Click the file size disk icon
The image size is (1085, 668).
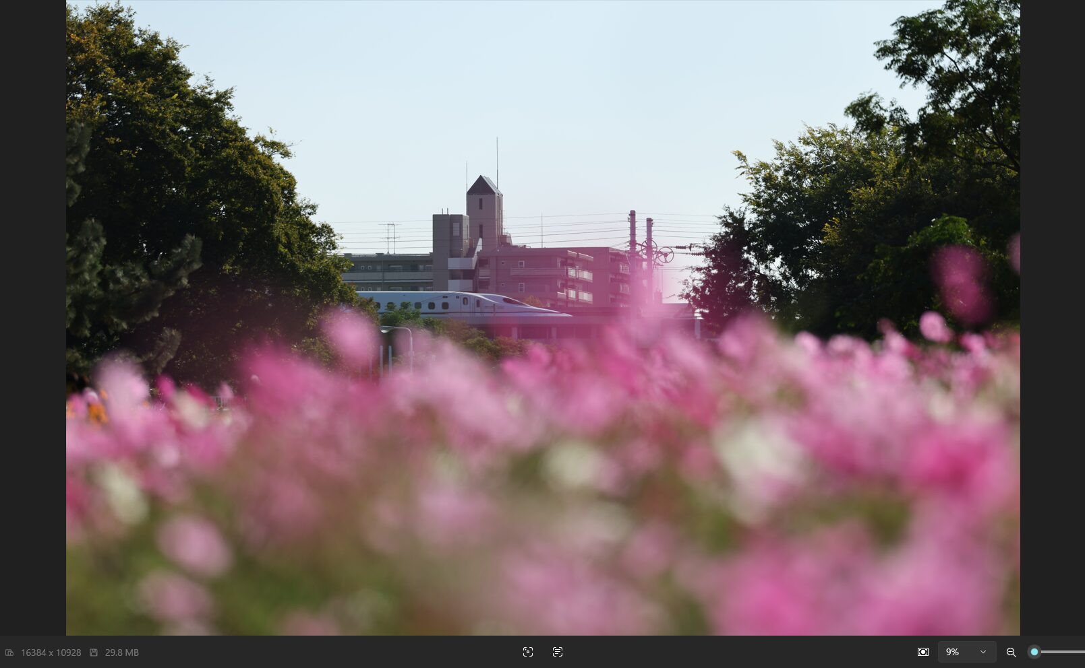pos(94,653)
